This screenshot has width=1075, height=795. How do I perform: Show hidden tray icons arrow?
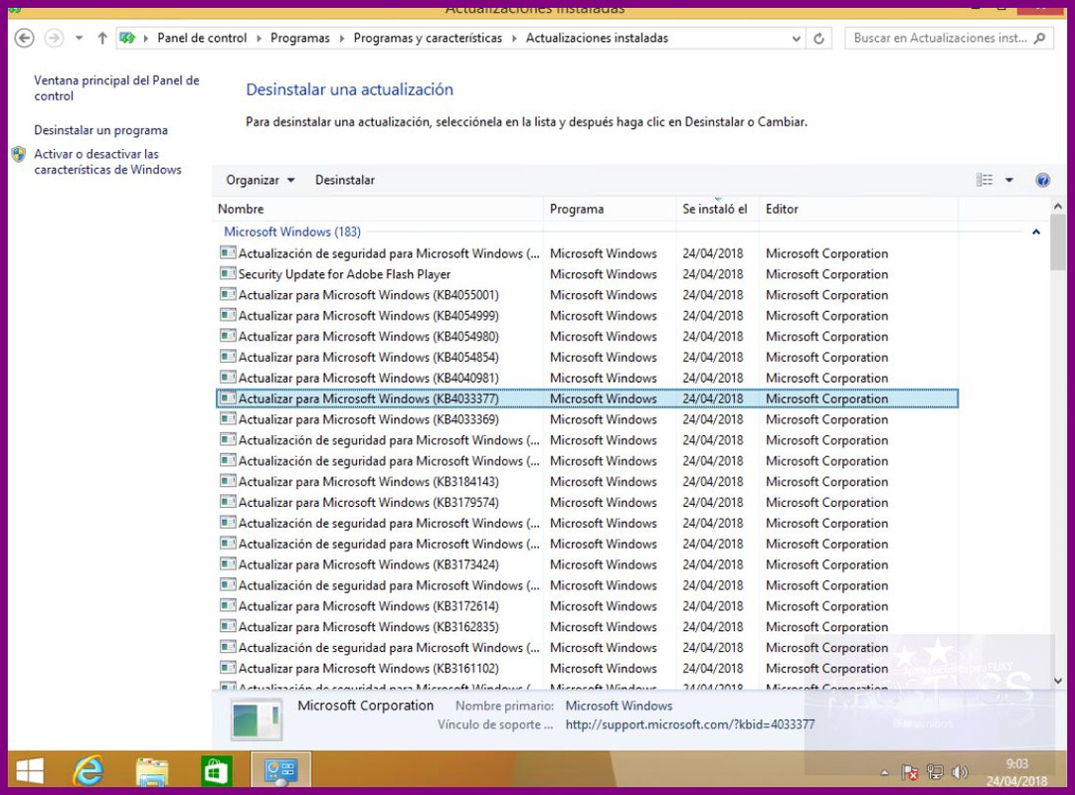coord(884,773)
